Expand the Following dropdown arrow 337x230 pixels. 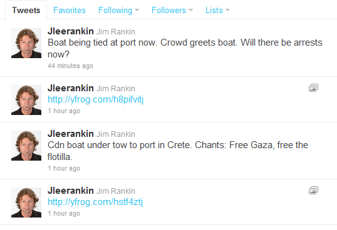pyautogui.click(x=137, y=10)
